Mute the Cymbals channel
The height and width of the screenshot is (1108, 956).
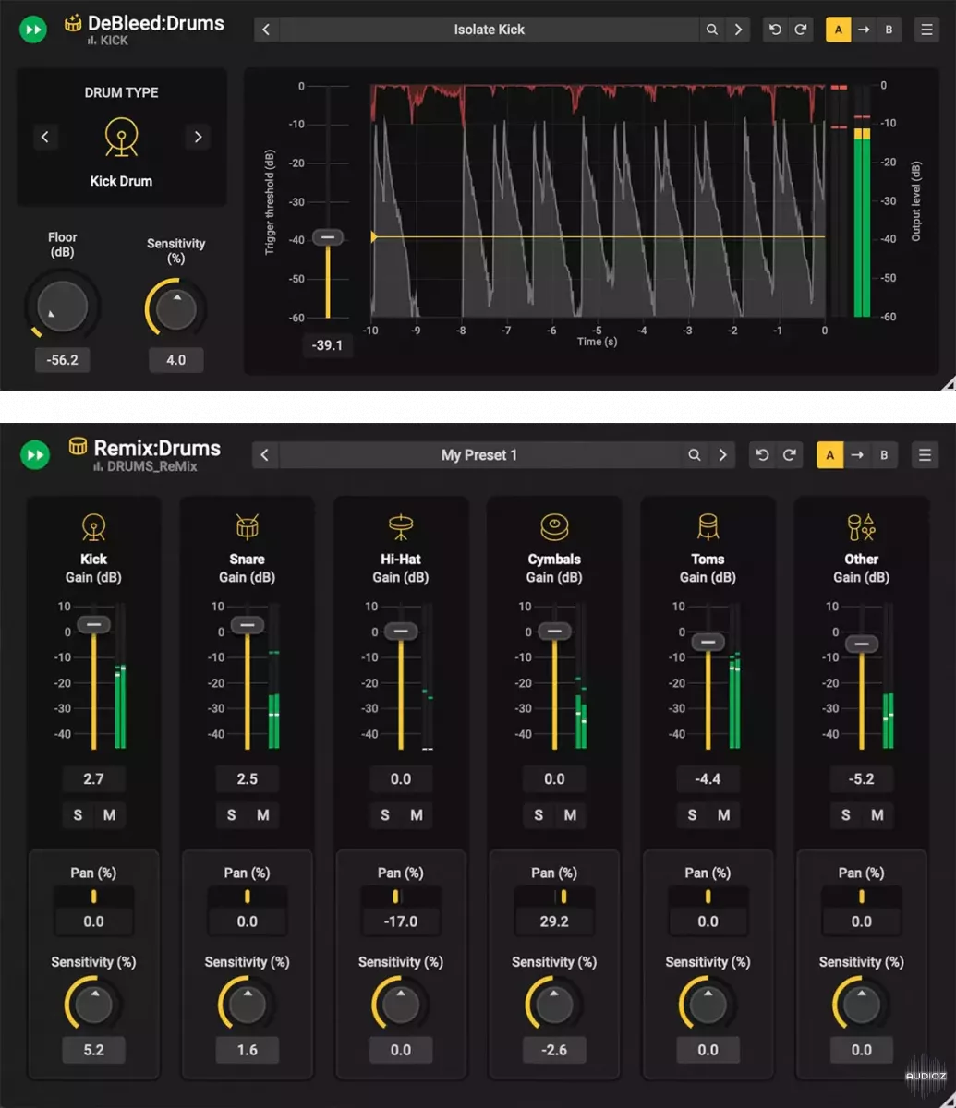click(x=570, y=815)
